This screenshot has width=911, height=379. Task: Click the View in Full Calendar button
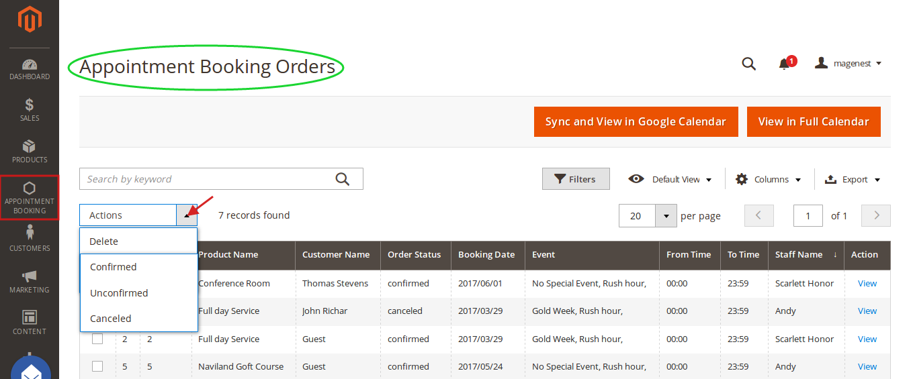(814, 122)
